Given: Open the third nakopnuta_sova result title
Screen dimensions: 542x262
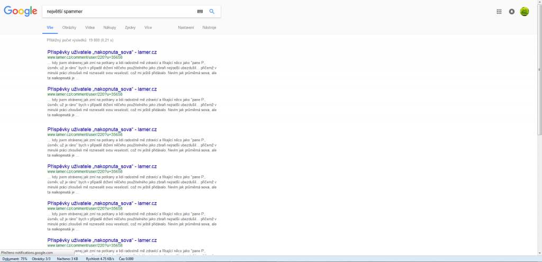Looking at the screenshot, I should (102, 130).
